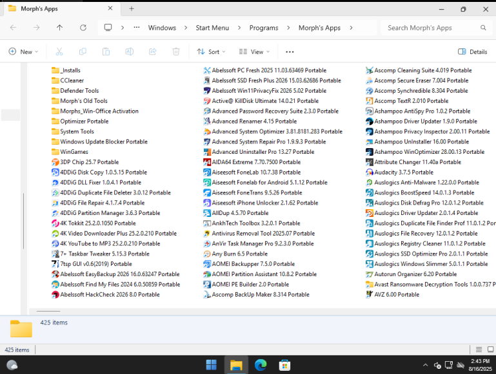Image resolution: width=496 pixels, height=374 pixels.
Task: Click the Any Burn 6.5 icon
Action: 207,254
